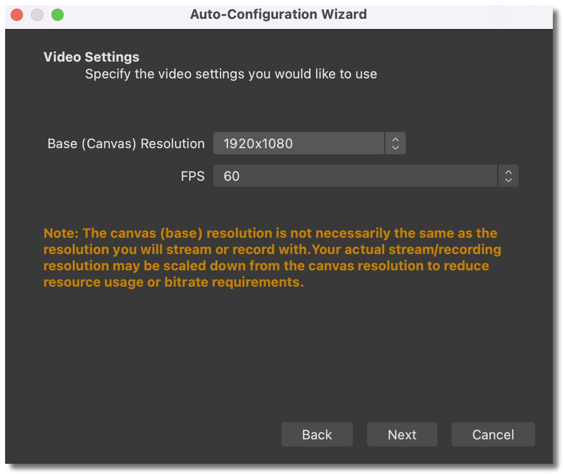Click the Base (Canvas) Resolution label
This screenshot has width=563, height=474.
pos(126,144)
